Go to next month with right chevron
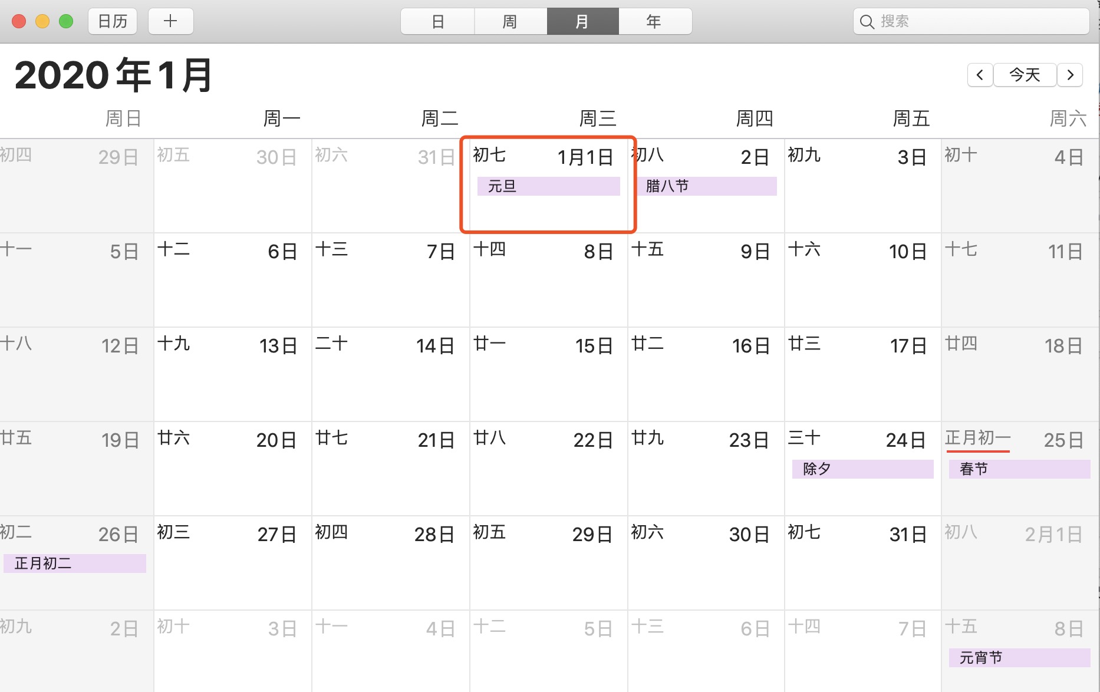The image size is (1100, 692). pyautogui.click(x=1070, y=75)
